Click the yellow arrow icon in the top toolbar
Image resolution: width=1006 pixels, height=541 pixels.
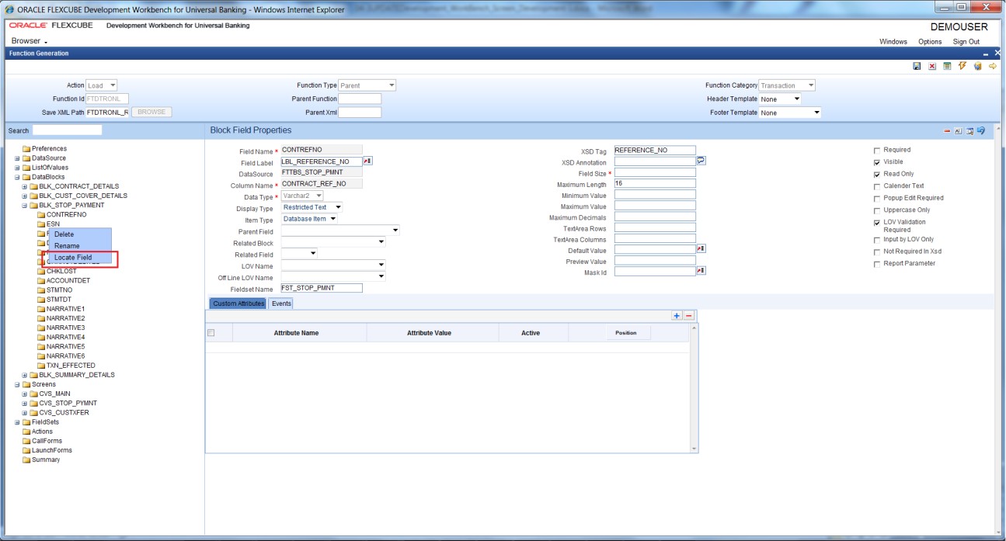point(992,67)
